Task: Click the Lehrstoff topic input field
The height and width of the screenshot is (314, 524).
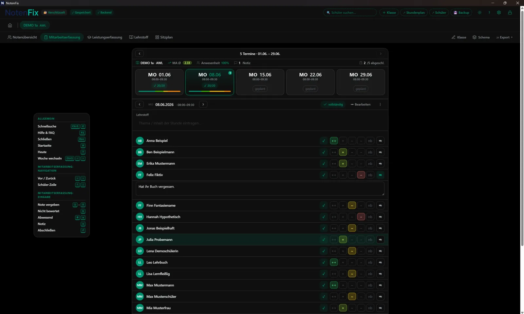Action: coord(260,123)
